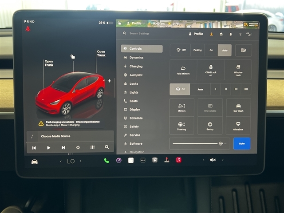
Task: Tap Open Trunk label
Action: (101, 53)
